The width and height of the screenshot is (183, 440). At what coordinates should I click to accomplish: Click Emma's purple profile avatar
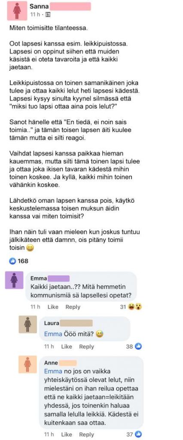pyautogui.click(x=14, y=280)
